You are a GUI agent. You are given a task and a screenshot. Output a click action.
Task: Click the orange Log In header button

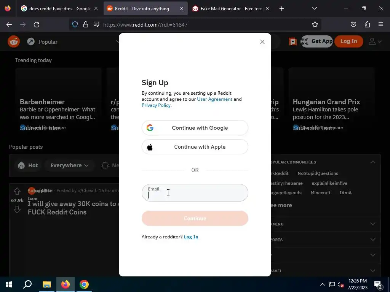pyautogui.click(x=349, y=41)
